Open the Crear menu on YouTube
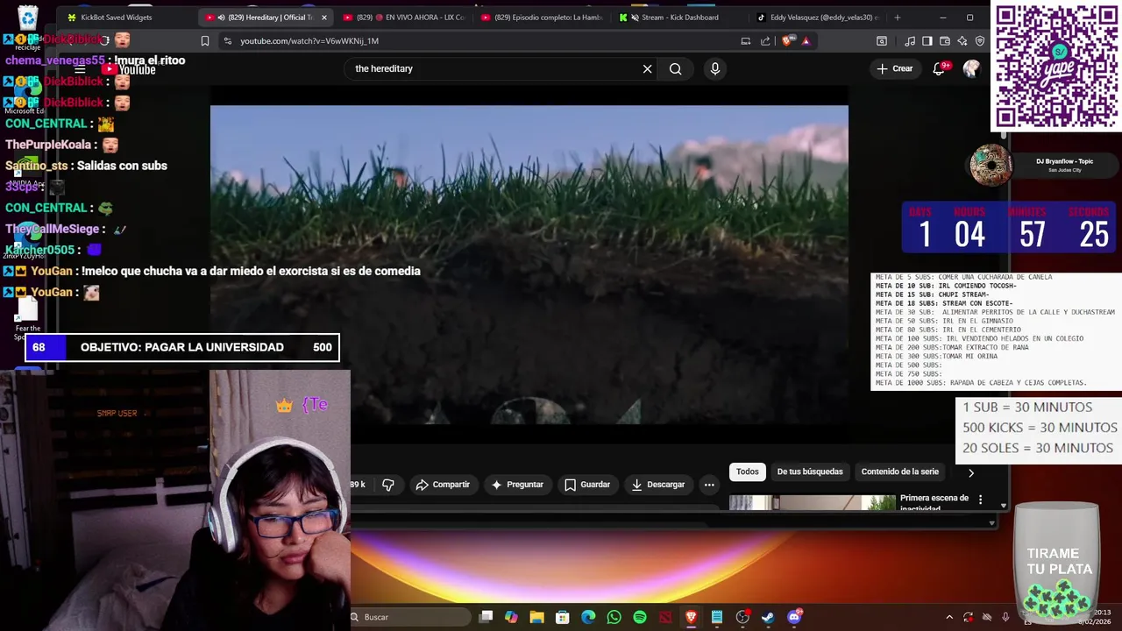This screenshot has height=631, width=1122. [x=895, y=68]
